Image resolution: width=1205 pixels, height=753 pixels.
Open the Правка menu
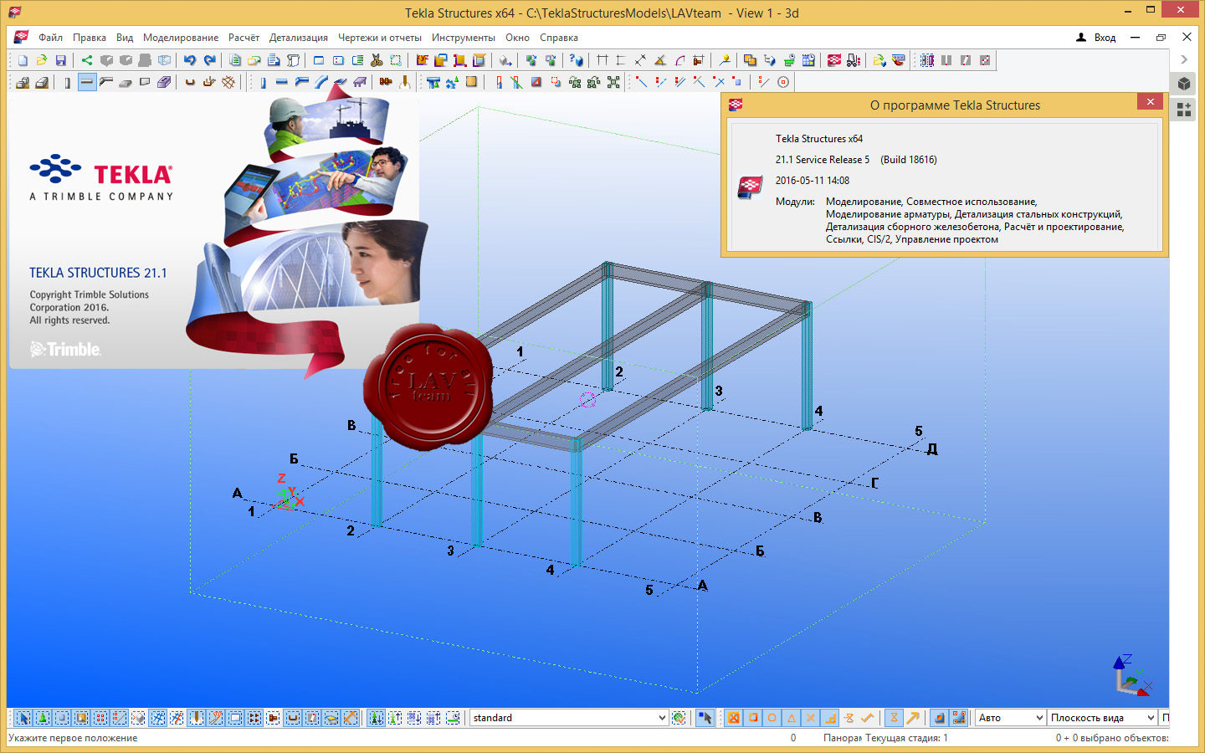coord(89,38)
